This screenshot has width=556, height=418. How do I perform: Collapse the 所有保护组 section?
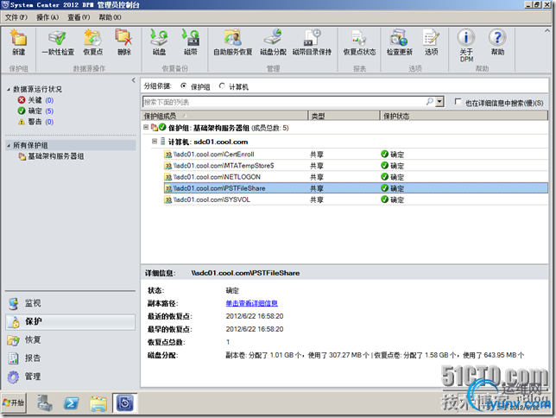point(8,145)
